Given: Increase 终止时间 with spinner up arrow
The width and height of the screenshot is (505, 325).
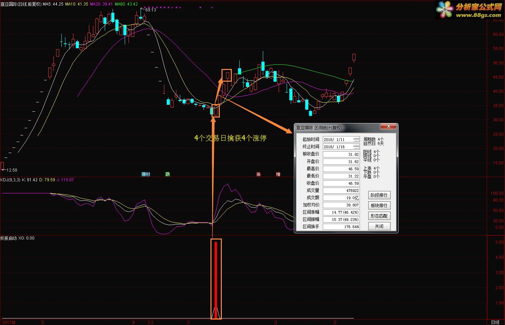Looking at the screenshot, I should tap(357, 145).
